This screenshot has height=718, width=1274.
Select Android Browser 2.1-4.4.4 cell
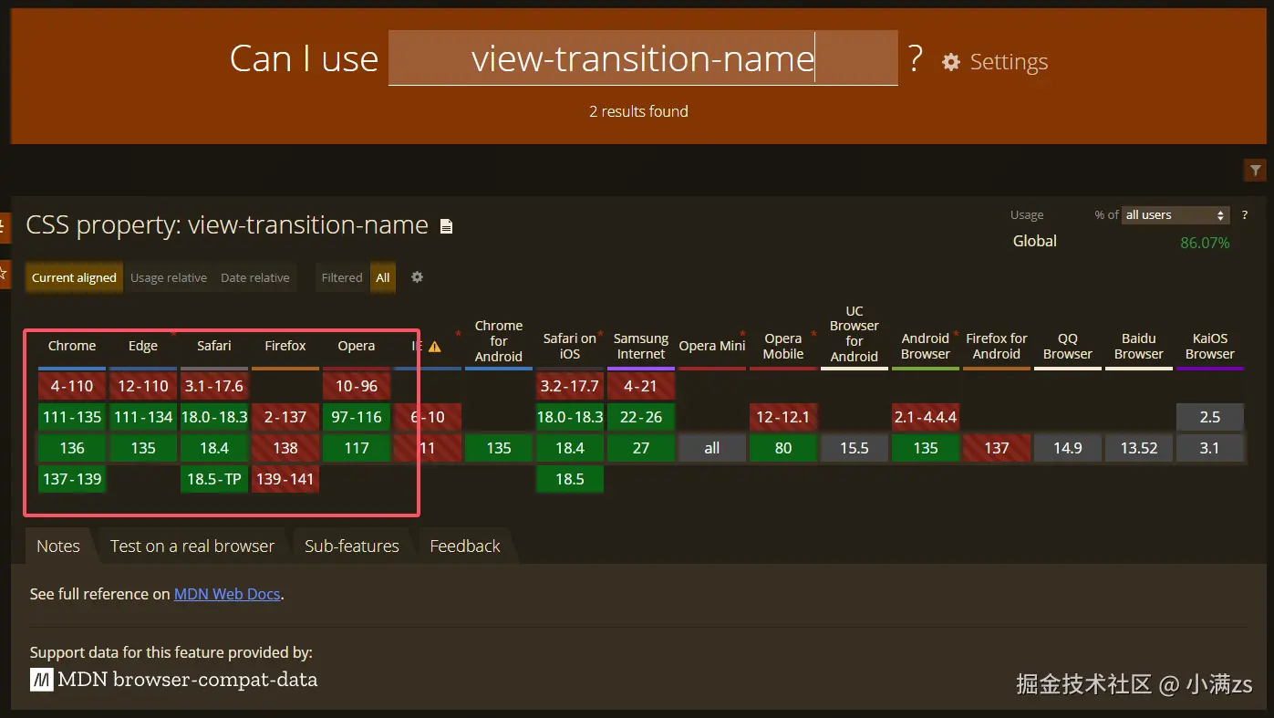click(926, 417)
